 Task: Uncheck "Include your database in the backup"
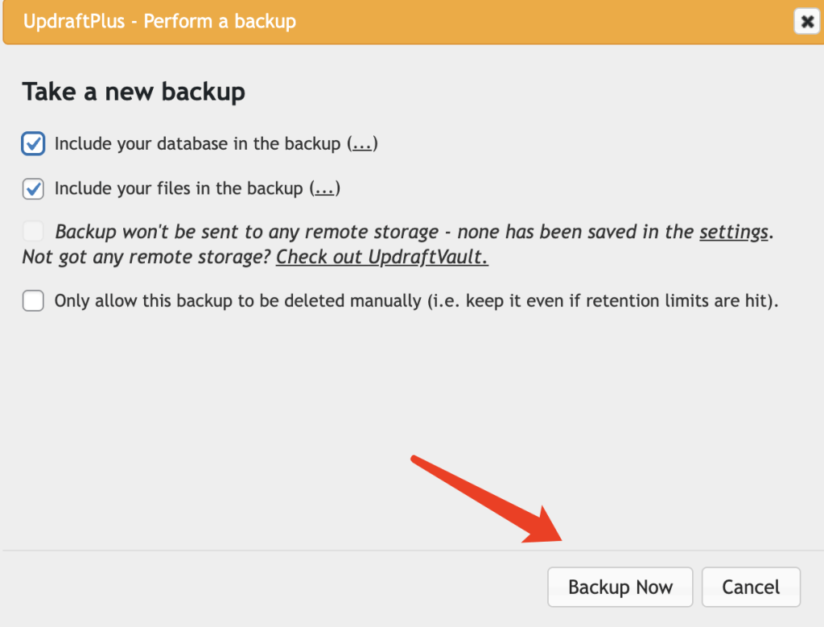33,143
